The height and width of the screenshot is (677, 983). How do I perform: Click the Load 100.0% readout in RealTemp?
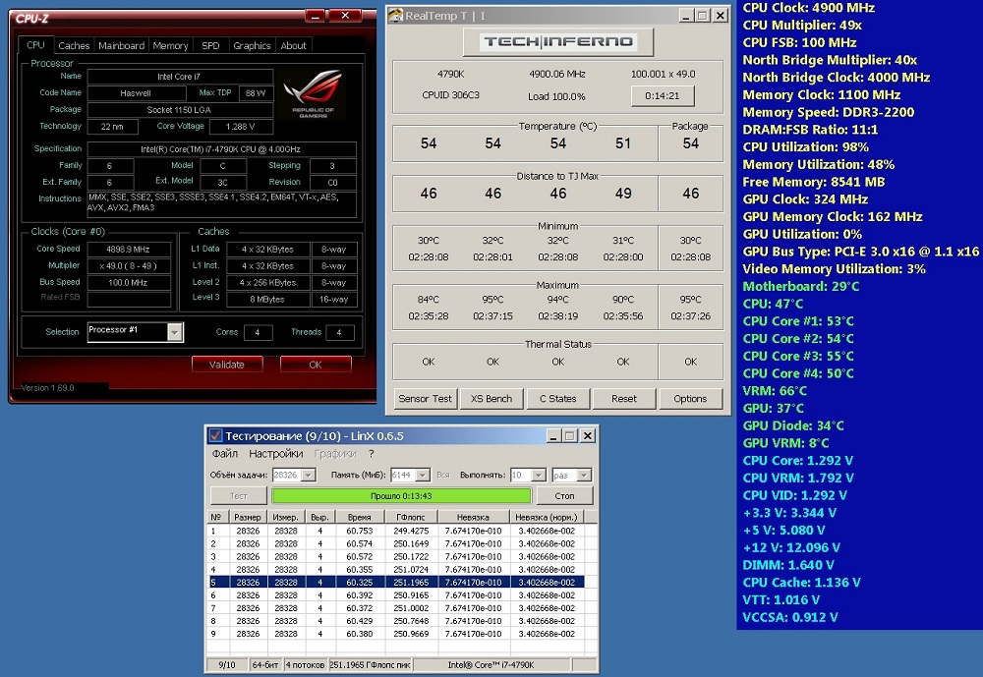click(x=556, y=96)
